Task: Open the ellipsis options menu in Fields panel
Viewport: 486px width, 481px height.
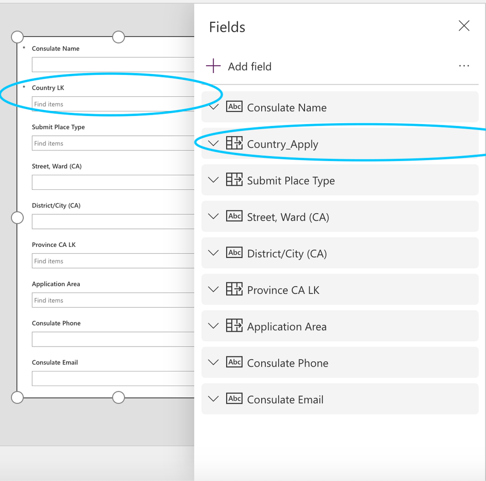Action: pos(464,66)
